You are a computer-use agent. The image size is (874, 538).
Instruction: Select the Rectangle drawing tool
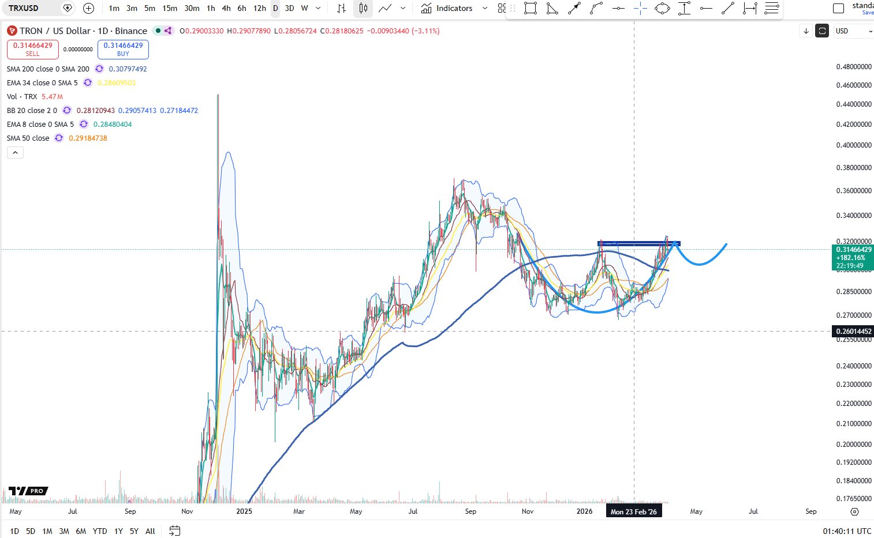(531, 8)
